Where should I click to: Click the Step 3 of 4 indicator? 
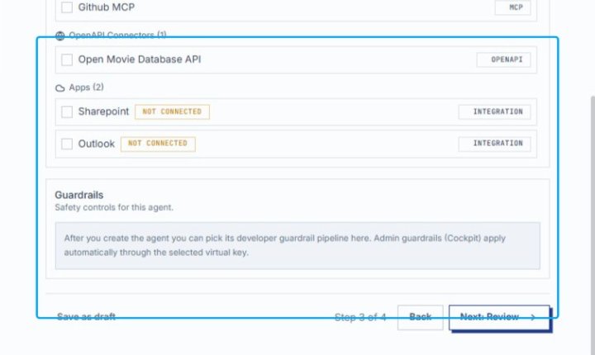[x=360, y=317]
